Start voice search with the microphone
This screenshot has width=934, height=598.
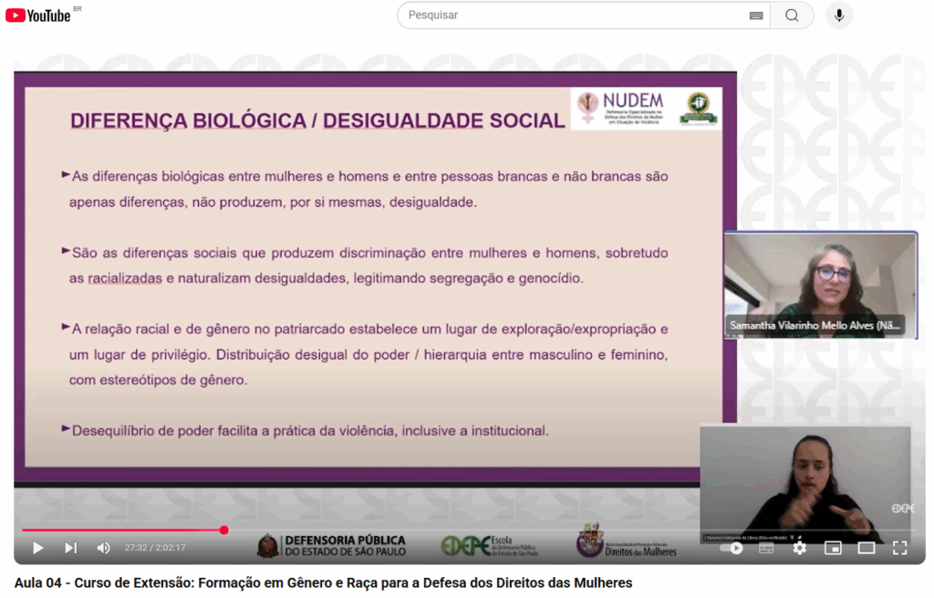839,16
